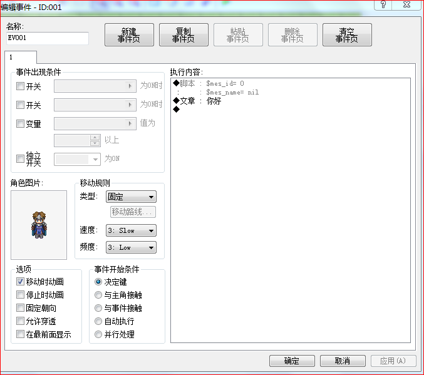Open the 移动路线... button
The width and height of the screenshot is (424, 375).
[133, 212]
